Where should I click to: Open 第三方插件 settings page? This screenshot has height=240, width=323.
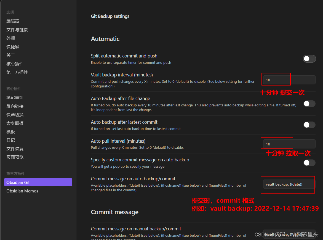coord(17,72)
